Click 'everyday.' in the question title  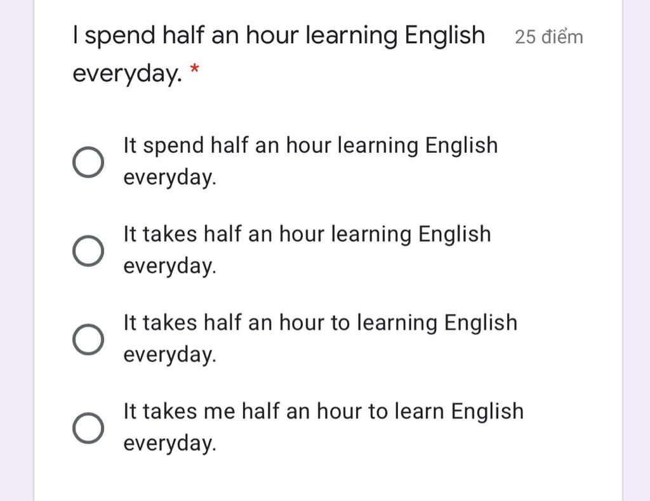pyautogui.click(x=127, y=74)
